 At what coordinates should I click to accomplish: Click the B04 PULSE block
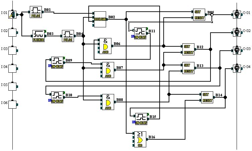pyautogui.click(x=68, y=36)
